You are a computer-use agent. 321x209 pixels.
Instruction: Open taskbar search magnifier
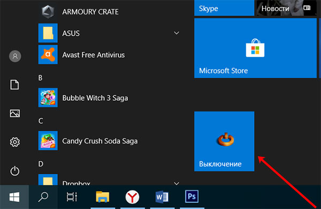click(x=43, y=197)
